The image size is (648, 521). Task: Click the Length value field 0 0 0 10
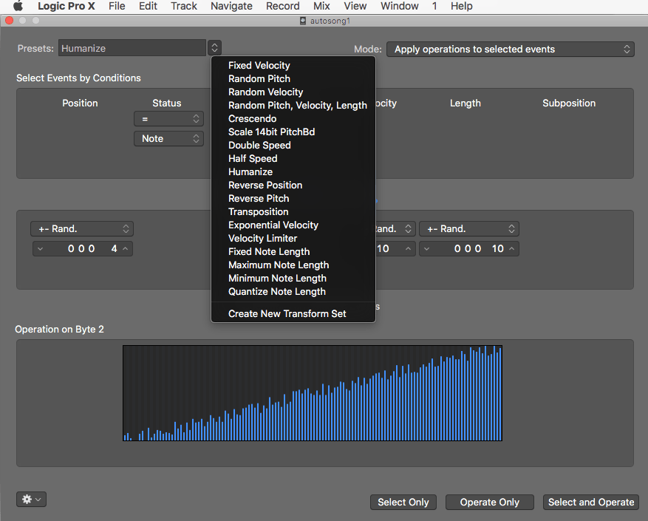[469, 249]
